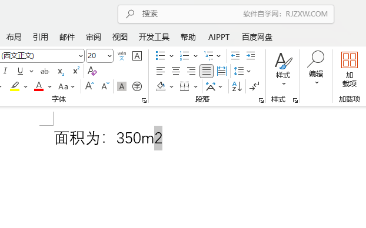Open font color dropdown arrow

point(49,87)
